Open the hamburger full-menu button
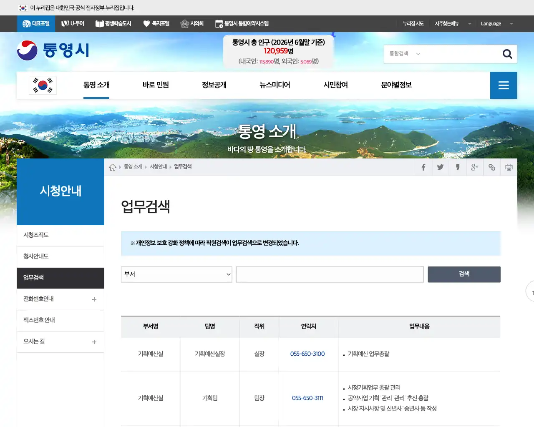 (504, 85)
